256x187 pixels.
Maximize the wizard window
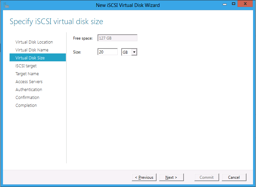(234, 4)
